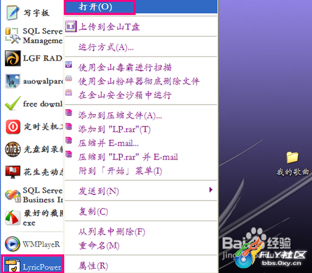Select the highlighted LyricPower entry

32,264
